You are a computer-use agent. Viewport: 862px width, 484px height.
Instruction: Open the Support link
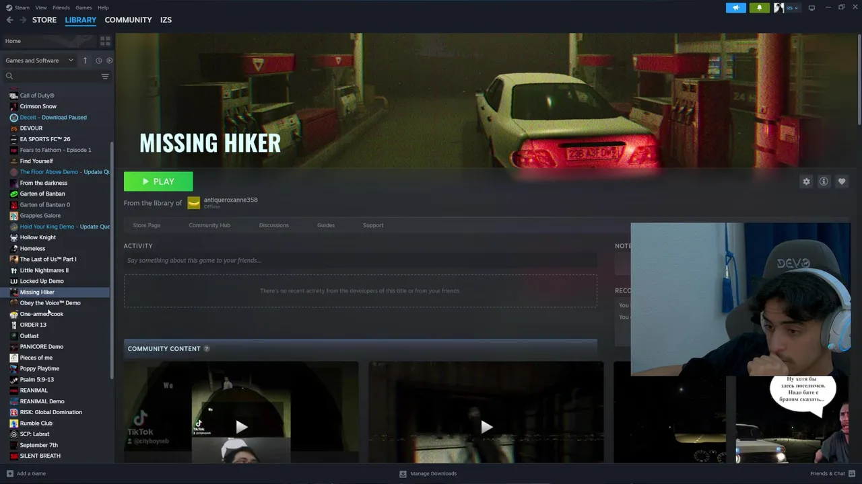point(373,225)
